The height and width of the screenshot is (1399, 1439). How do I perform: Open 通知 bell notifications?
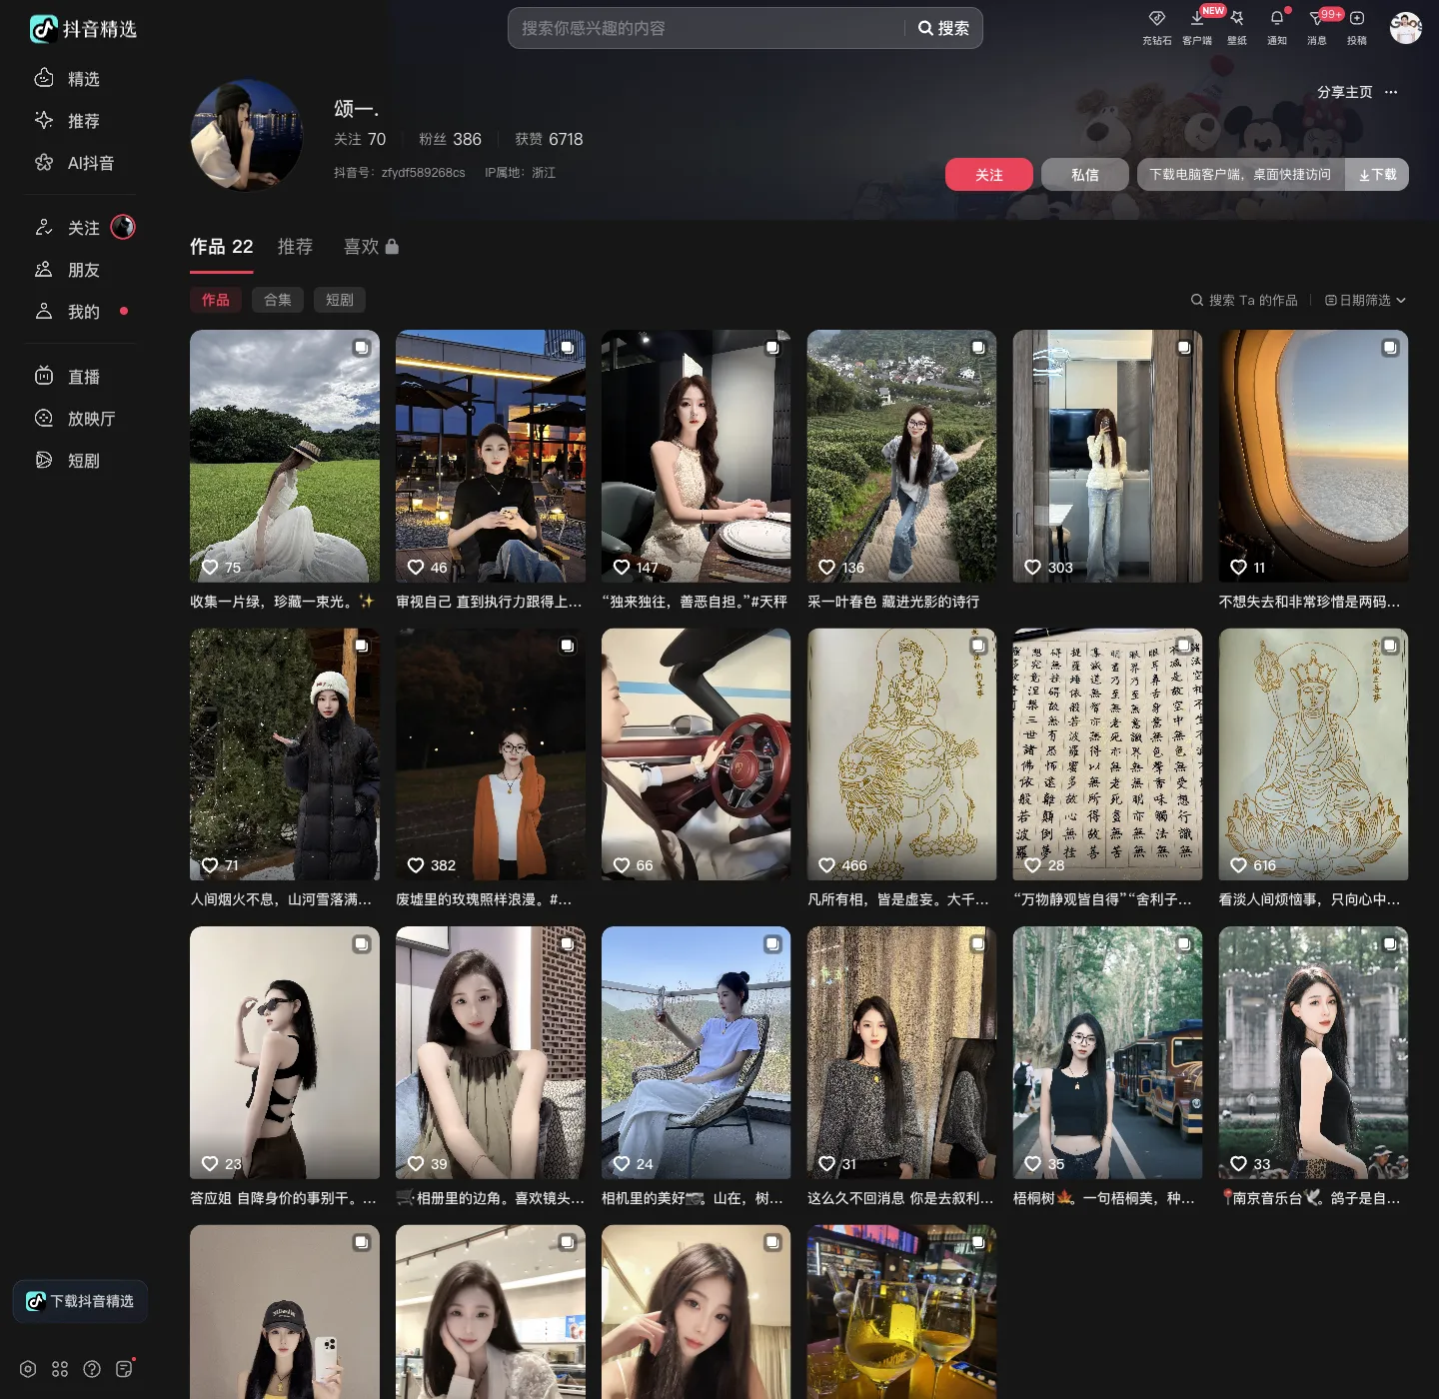coord(1277,19)
